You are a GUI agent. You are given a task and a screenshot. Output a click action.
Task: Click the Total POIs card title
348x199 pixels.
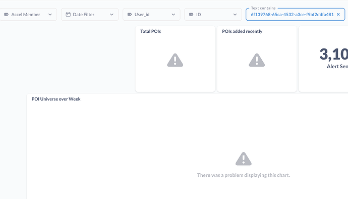[x=150, y=31]
